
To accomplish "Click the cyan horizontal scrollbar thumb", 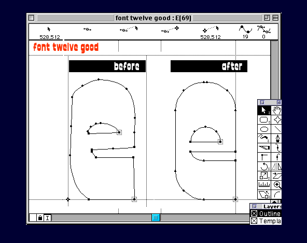I will click(x=156, y=218).
